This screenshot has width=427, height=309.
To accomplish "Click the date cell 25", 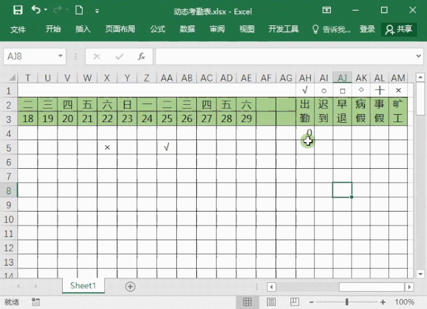I will click(x=167, y=119).
